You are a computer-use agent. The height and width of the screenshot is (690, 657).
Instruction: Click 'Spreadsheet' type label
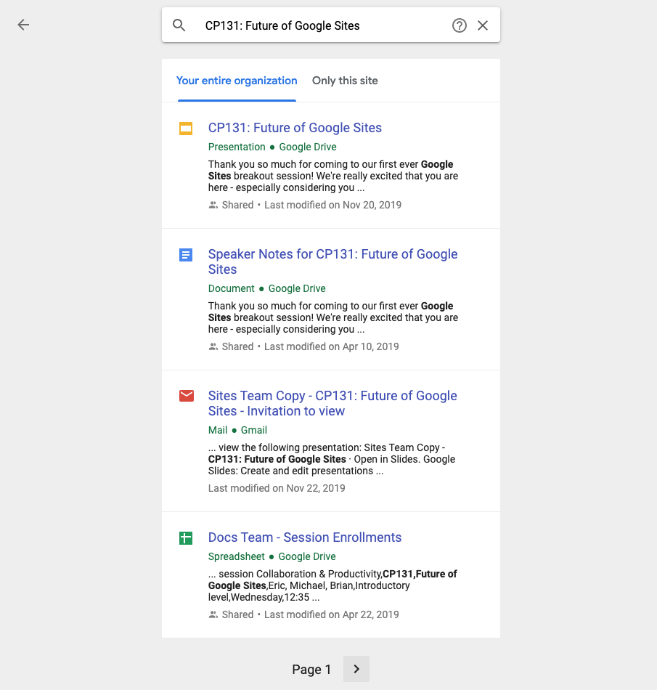tap(236, 556)
